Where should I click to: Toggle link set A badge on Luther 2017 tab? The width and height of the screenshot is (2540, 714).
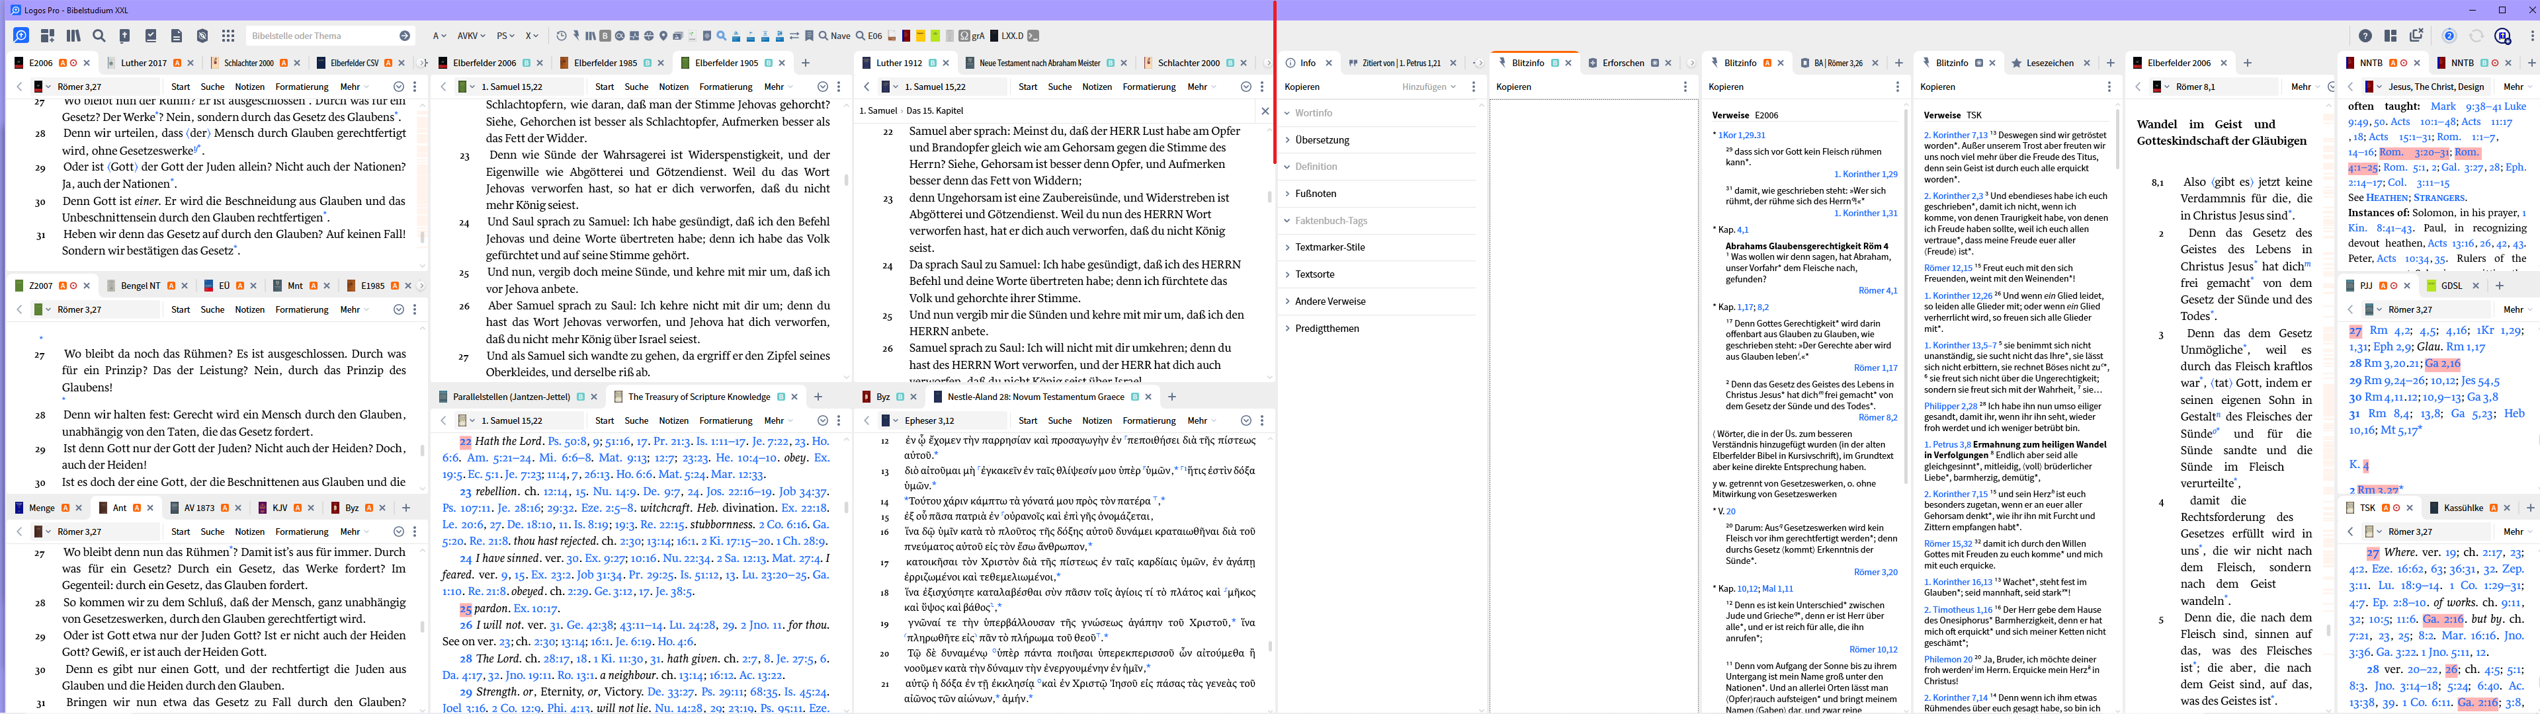(177, 63)
